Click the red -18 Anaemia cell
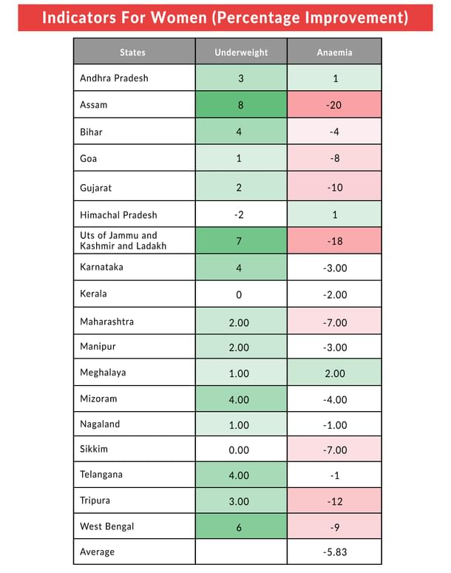This screenshot has height=573, width=451. point(334,241)
